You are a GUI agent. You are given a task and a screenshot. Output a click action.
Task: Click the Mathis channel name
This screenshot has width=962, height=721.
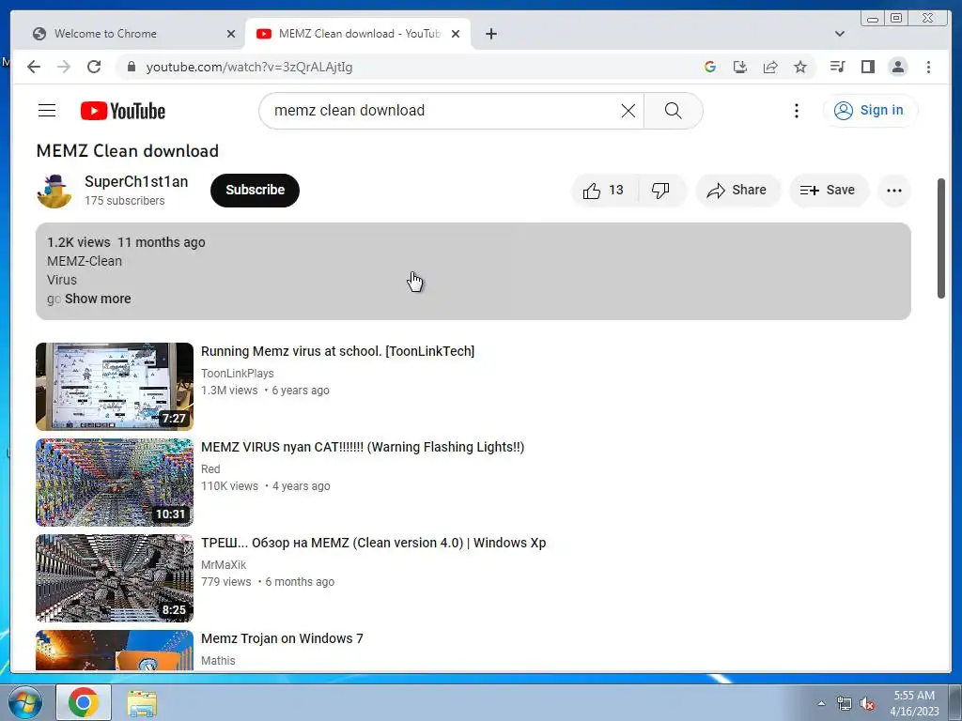click(218, 660)
